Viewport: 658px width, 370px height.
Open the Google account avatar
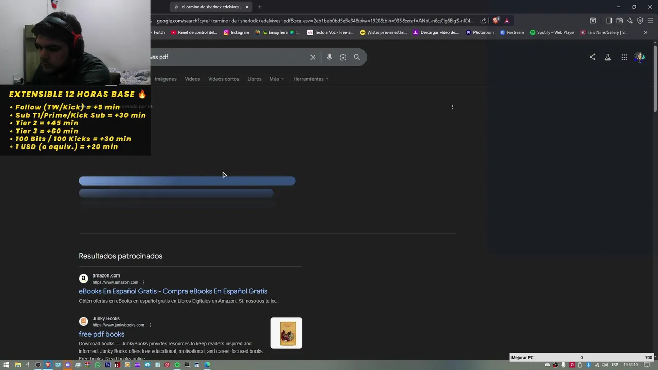pos(639,57)
